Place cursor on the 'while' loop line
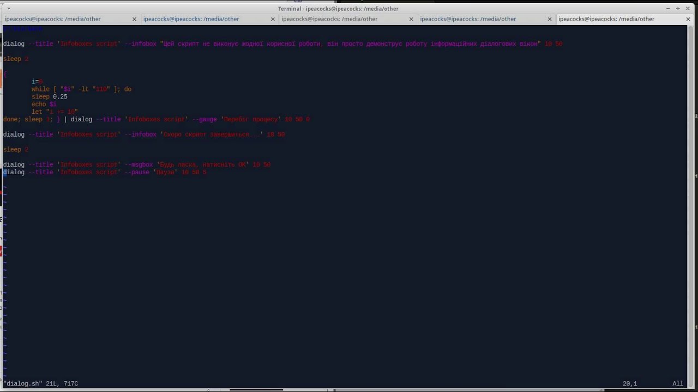The height and width of the screenshot is (392, 698). point(81,89)
